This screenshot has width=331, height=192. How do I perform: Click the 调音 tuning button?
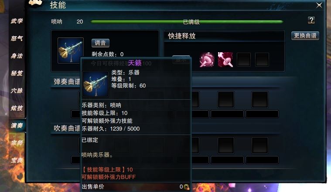100,43
